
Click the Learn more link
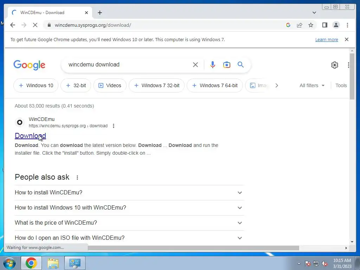coord(327,39)
